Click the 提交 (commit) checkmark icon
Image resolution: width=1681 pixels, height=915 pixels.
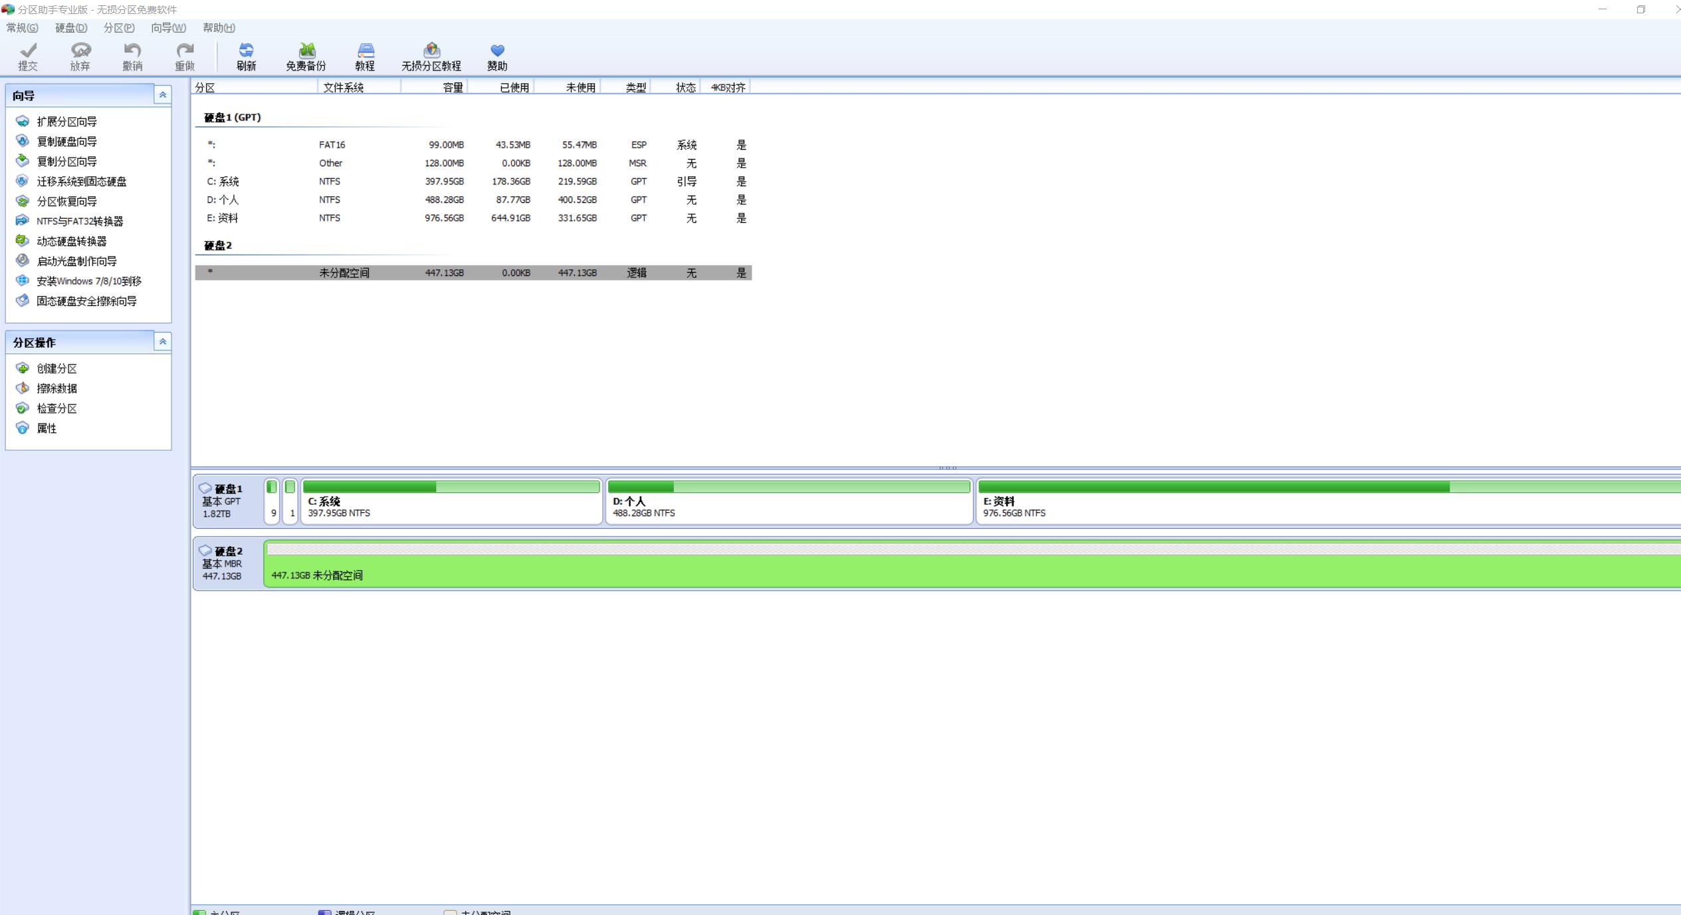28,51
